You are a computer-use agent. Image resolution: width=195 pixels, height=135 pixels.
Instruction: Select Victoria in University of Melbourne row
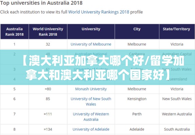pos(177,44)
